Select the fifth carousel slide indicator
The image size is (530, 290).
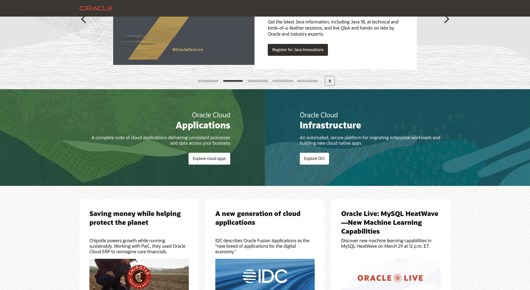click(x=308, y=81)
